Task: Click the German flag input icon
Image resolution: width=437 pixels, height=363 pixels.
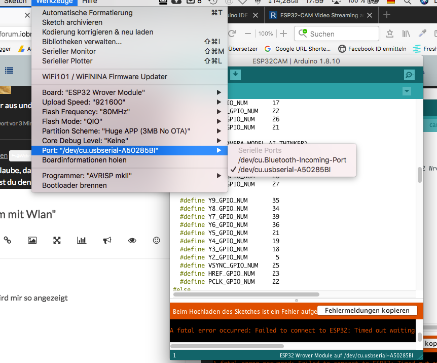Action: (x=391, y=2)
